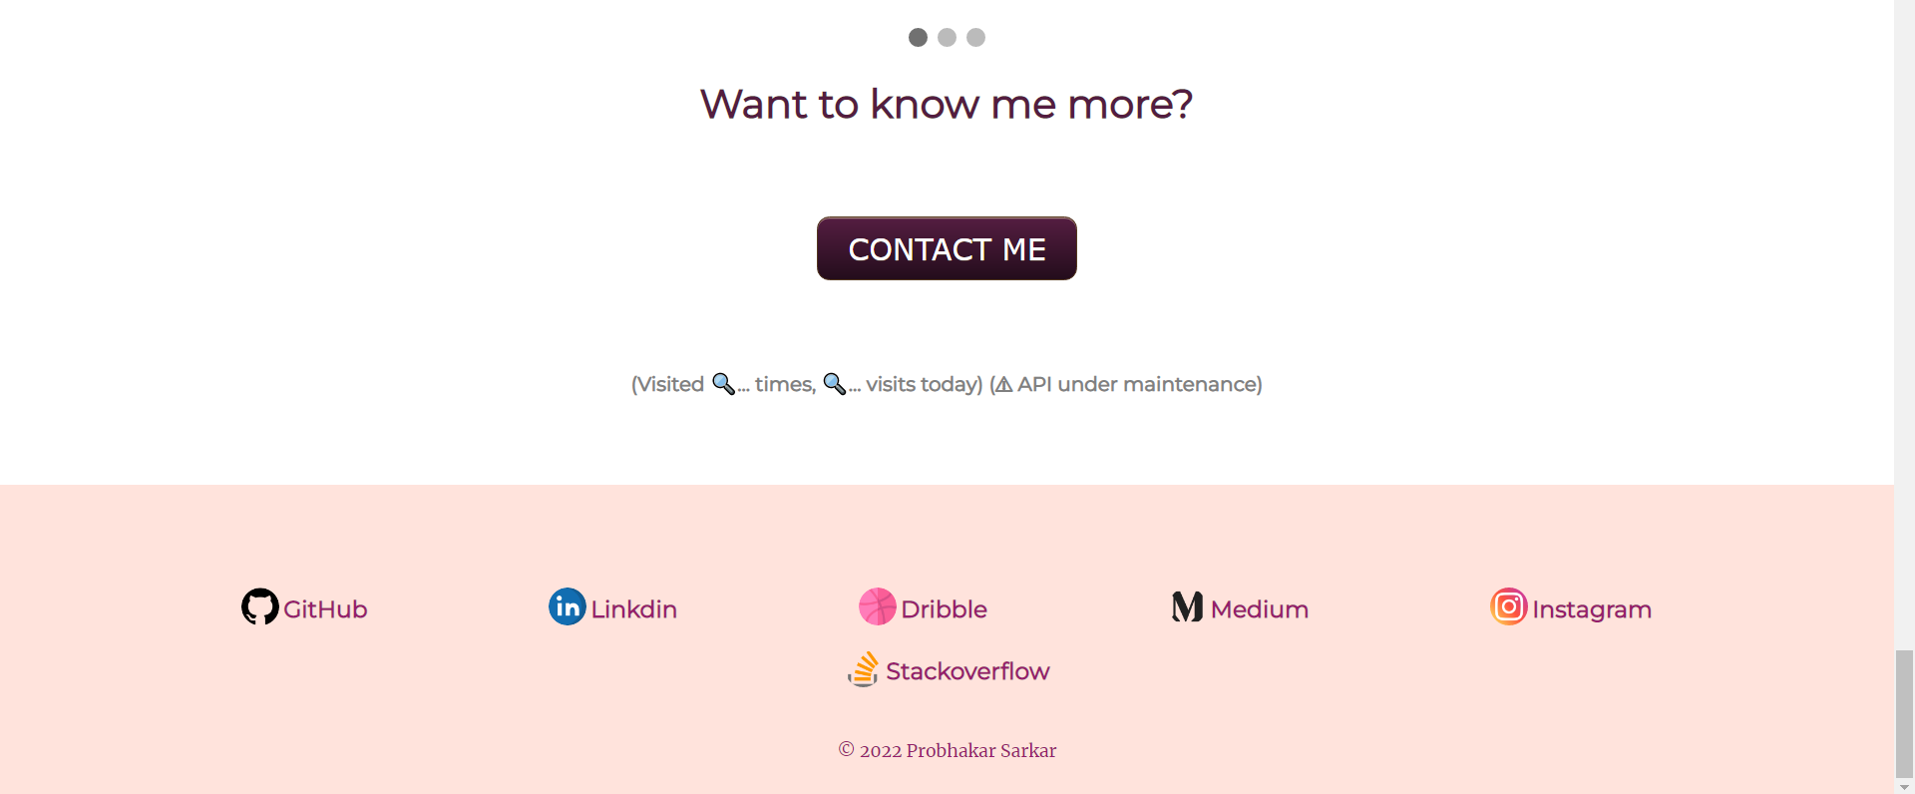Open the Linkdin text link
The width and height of the screenshot is (1915, 794).
[x=632, y=608]
